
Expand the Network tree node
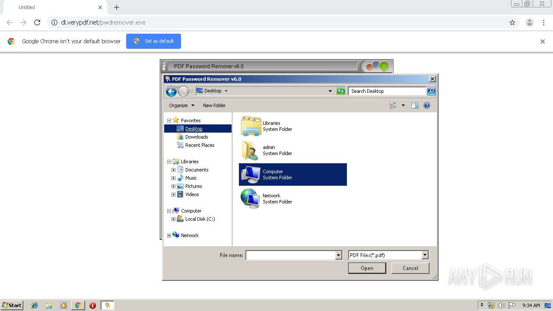(169, 235)
